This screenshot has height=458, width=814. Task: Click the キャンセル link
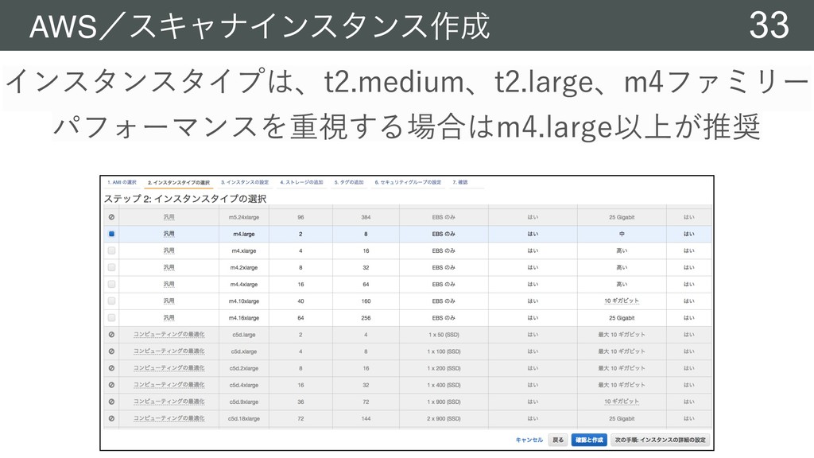click(529, 440)
